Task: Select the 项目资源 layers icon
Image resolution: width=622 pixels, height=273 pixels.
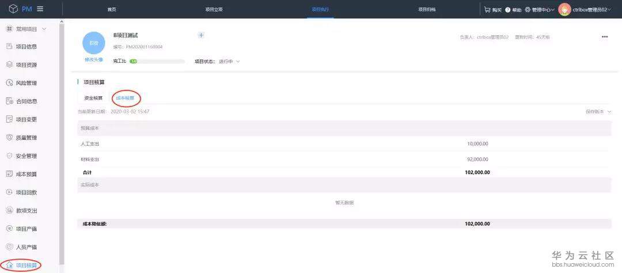Action: (10, 65)
